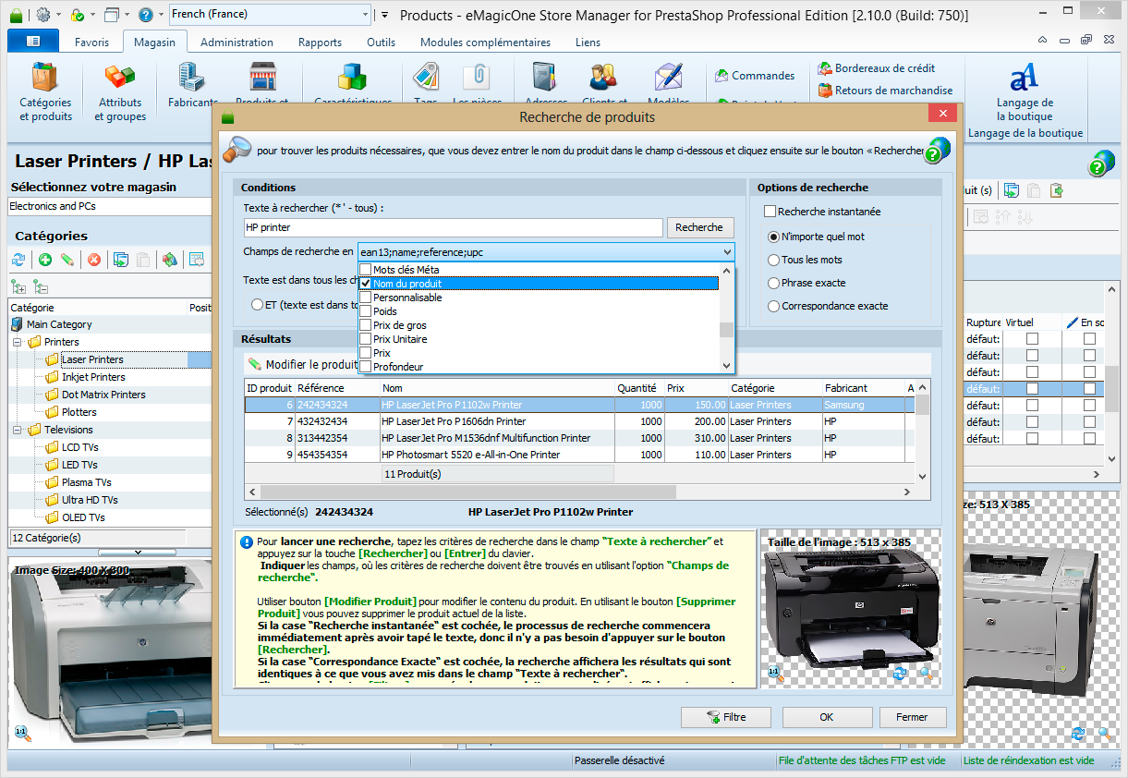Switch to Modules complémentaires tab
This screenshot has width=1128, height=778.
tap(485, 42)
